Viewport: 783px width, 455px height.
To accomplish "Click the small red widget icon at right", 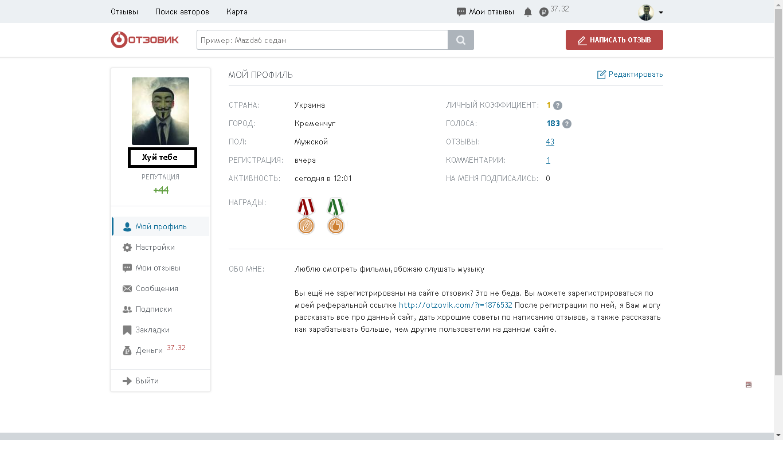I will click(x=749, y=385).
